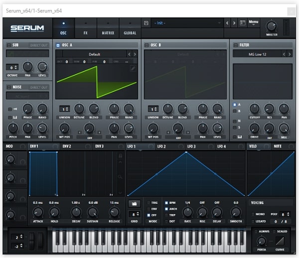Select next OSC A wavetable arrow
This screenshot has height=258, width=299.
[x=135, y=54]
